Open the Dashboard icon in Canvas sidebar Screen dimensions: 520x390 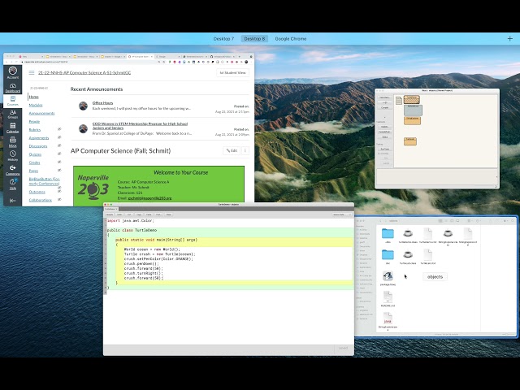pos(13,88)
